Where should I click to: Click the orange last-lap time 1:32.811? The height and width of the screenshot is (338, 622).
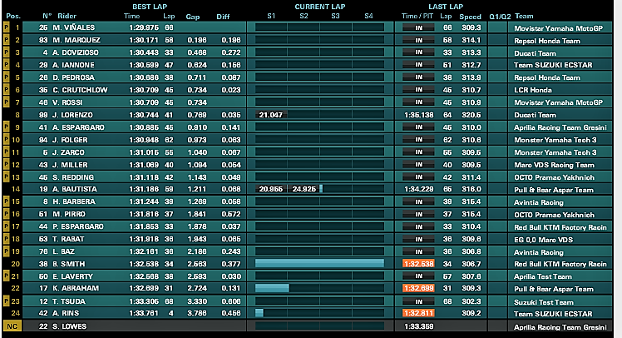(x=418, y=313)
